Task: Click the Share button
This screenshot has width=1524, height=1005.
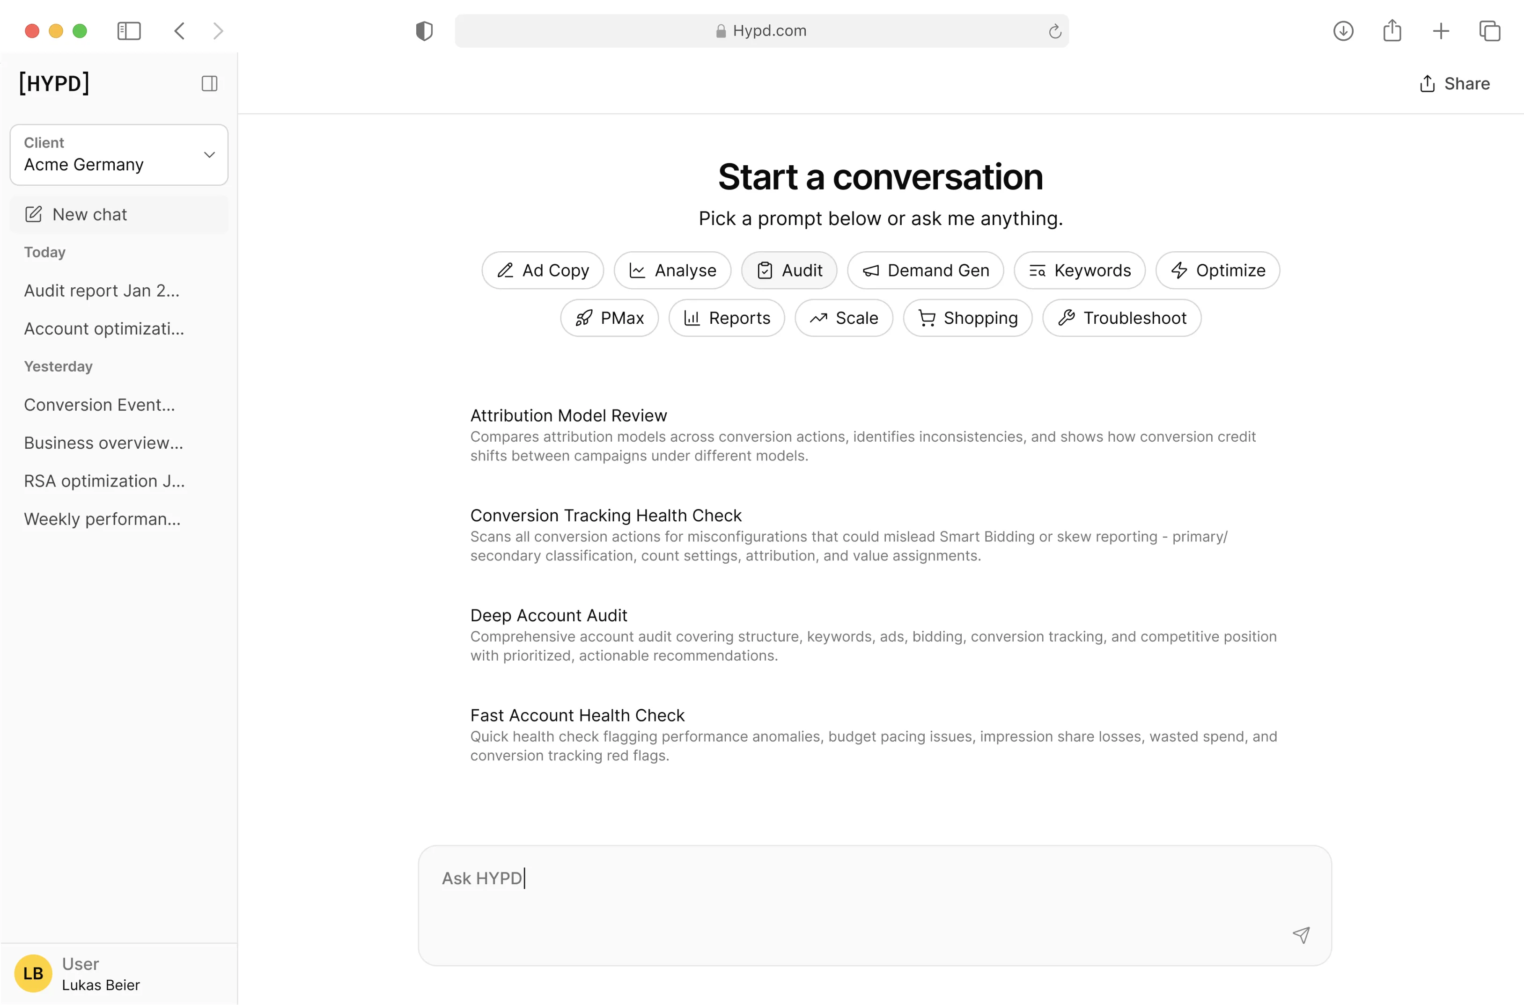Action: [1454, 83]
